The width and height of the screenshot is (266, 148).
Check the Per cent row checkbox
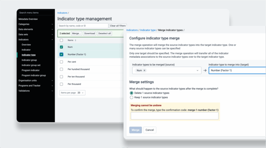click(61, 62)
